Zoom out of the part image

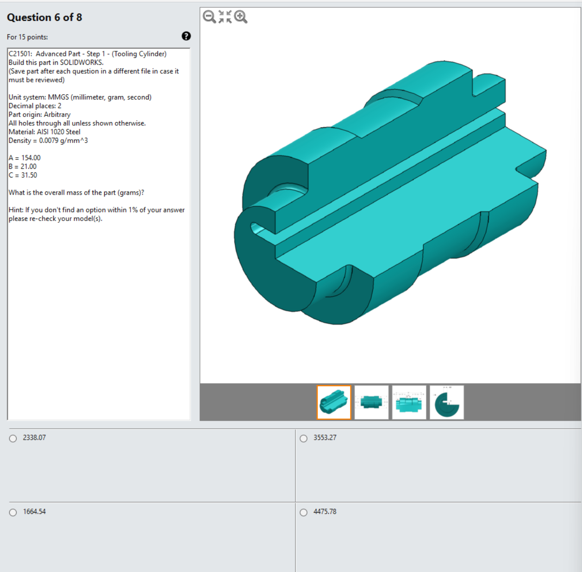pos(209,17)
